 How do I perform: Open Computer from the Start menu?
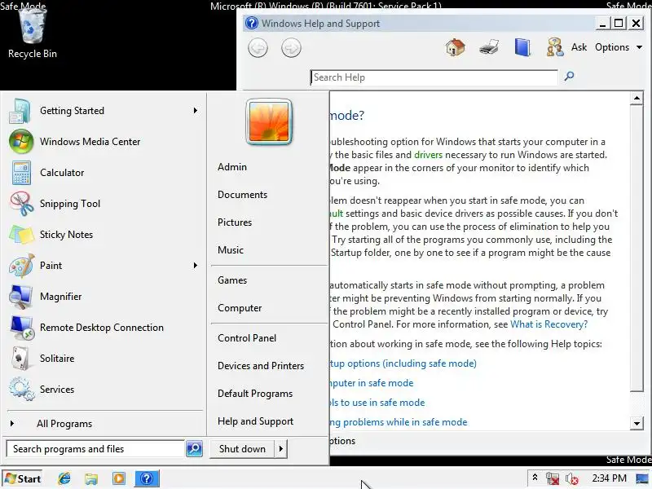pos(240,308)
